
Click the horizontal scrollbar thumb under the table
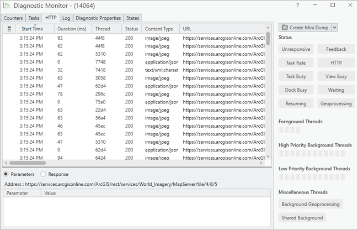pyautogui.click(x=28, y=163)
